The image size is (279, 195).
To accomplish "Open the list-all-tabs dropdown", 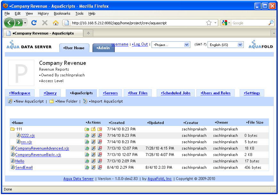I will pos(274,33).
